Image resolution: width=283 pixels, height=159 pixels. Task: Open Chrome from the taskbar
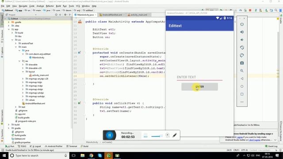pos(91,155)
